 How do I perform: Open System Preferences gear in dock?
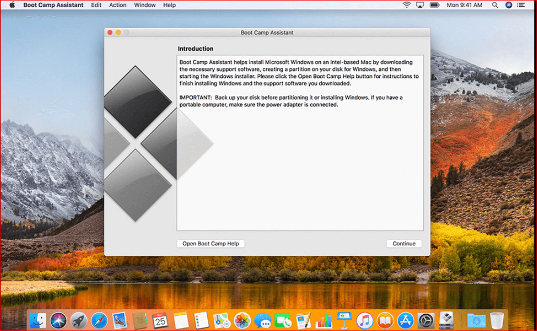(x=426, y=321)
